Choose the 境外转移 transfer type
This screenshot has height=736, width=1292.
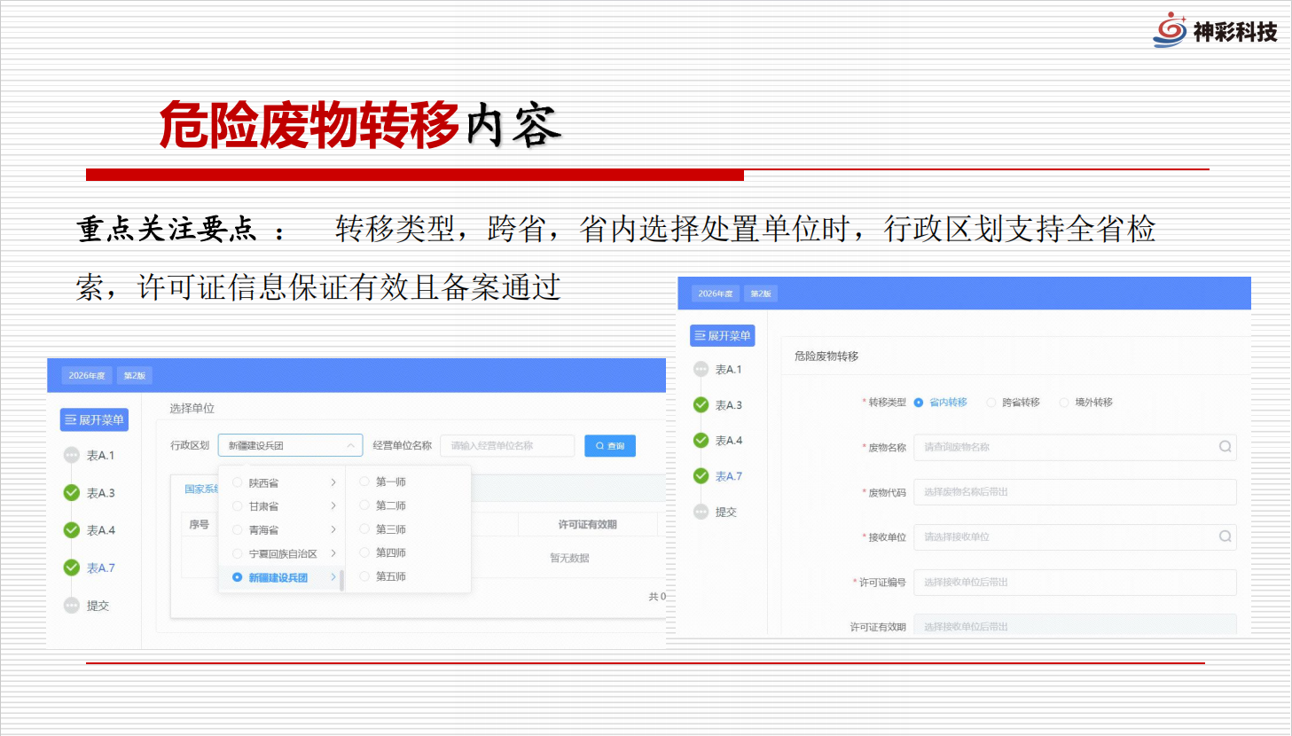click(1064, 403)
